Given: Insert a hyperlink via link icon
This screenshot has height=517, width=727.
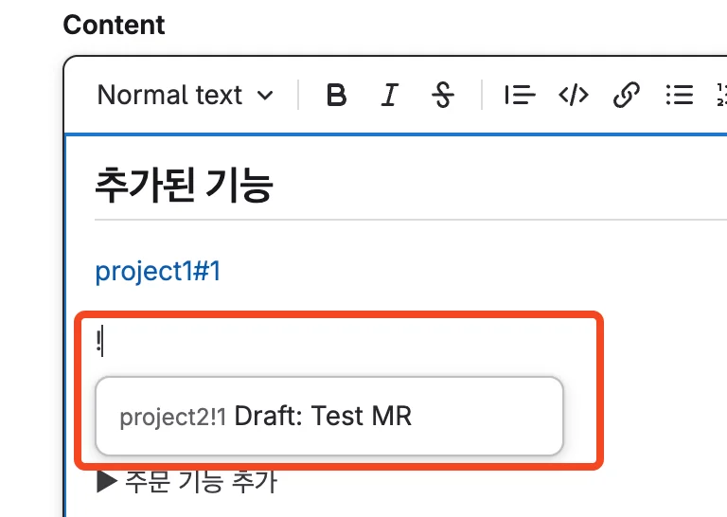Looking at the screenshot, I should (626, 96).
